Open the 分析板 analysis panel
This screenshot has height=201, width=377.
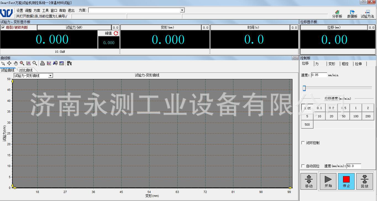click(337, 14)
